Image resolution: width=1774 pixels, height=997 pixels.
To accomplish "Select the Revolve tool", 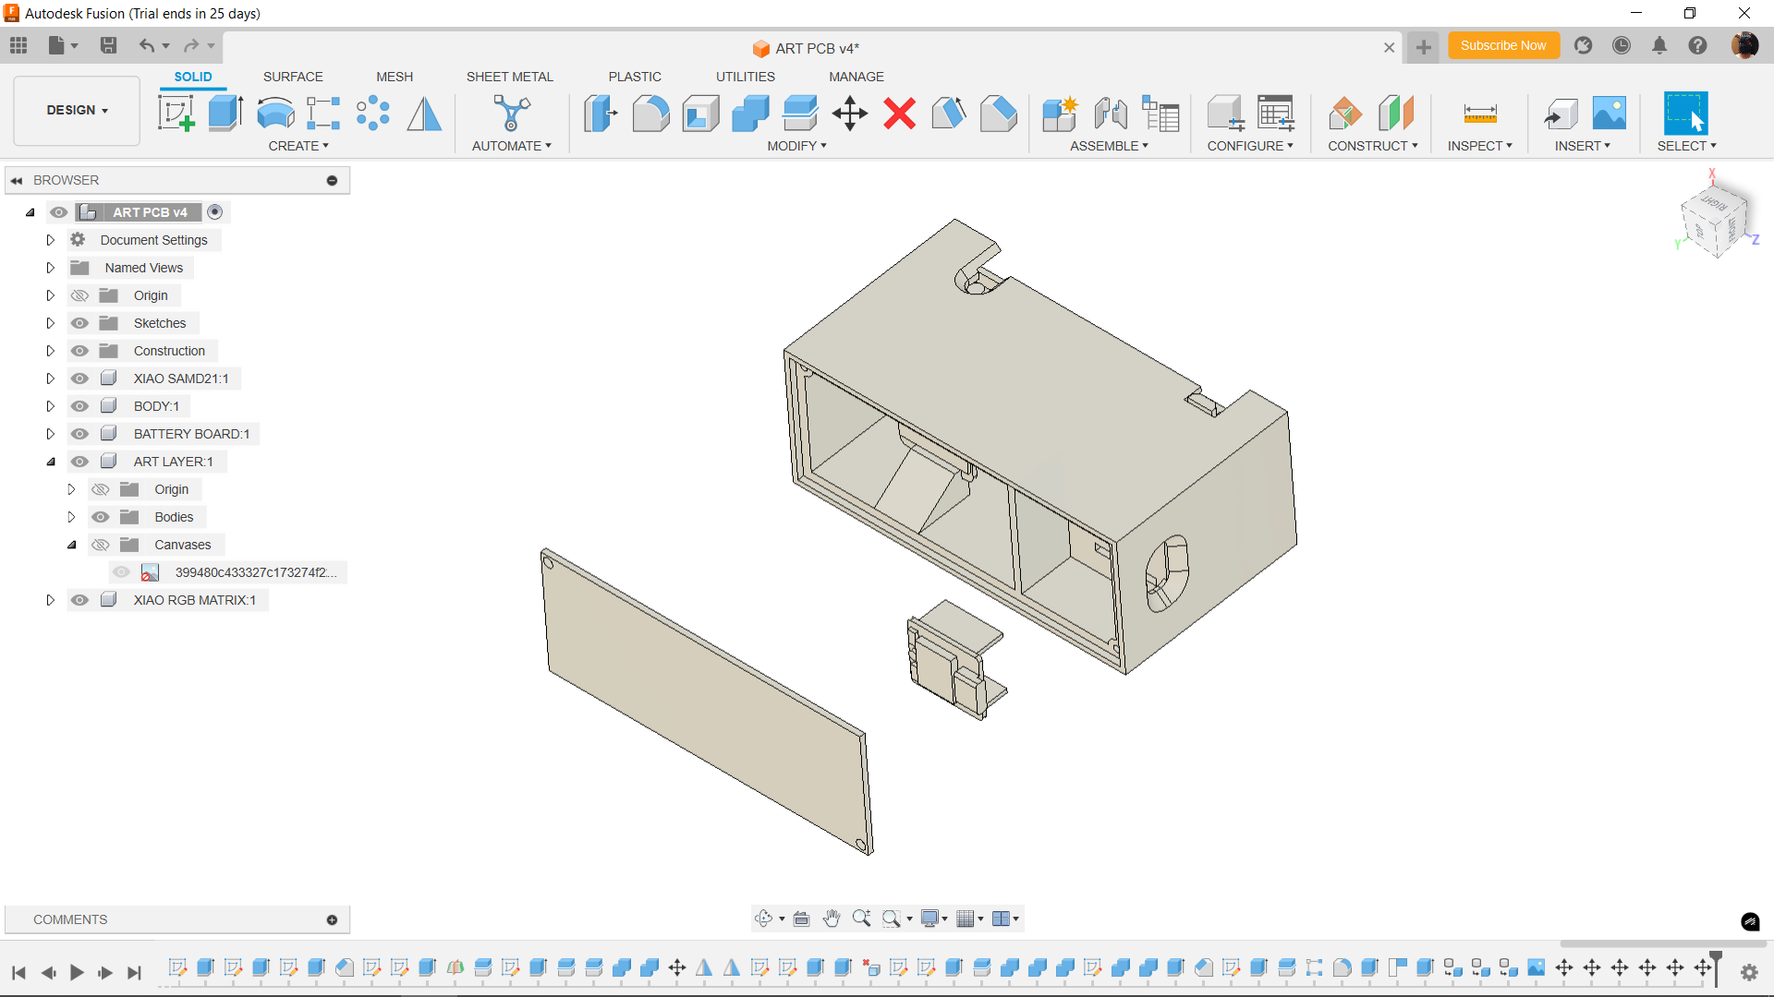I will 275,114.
